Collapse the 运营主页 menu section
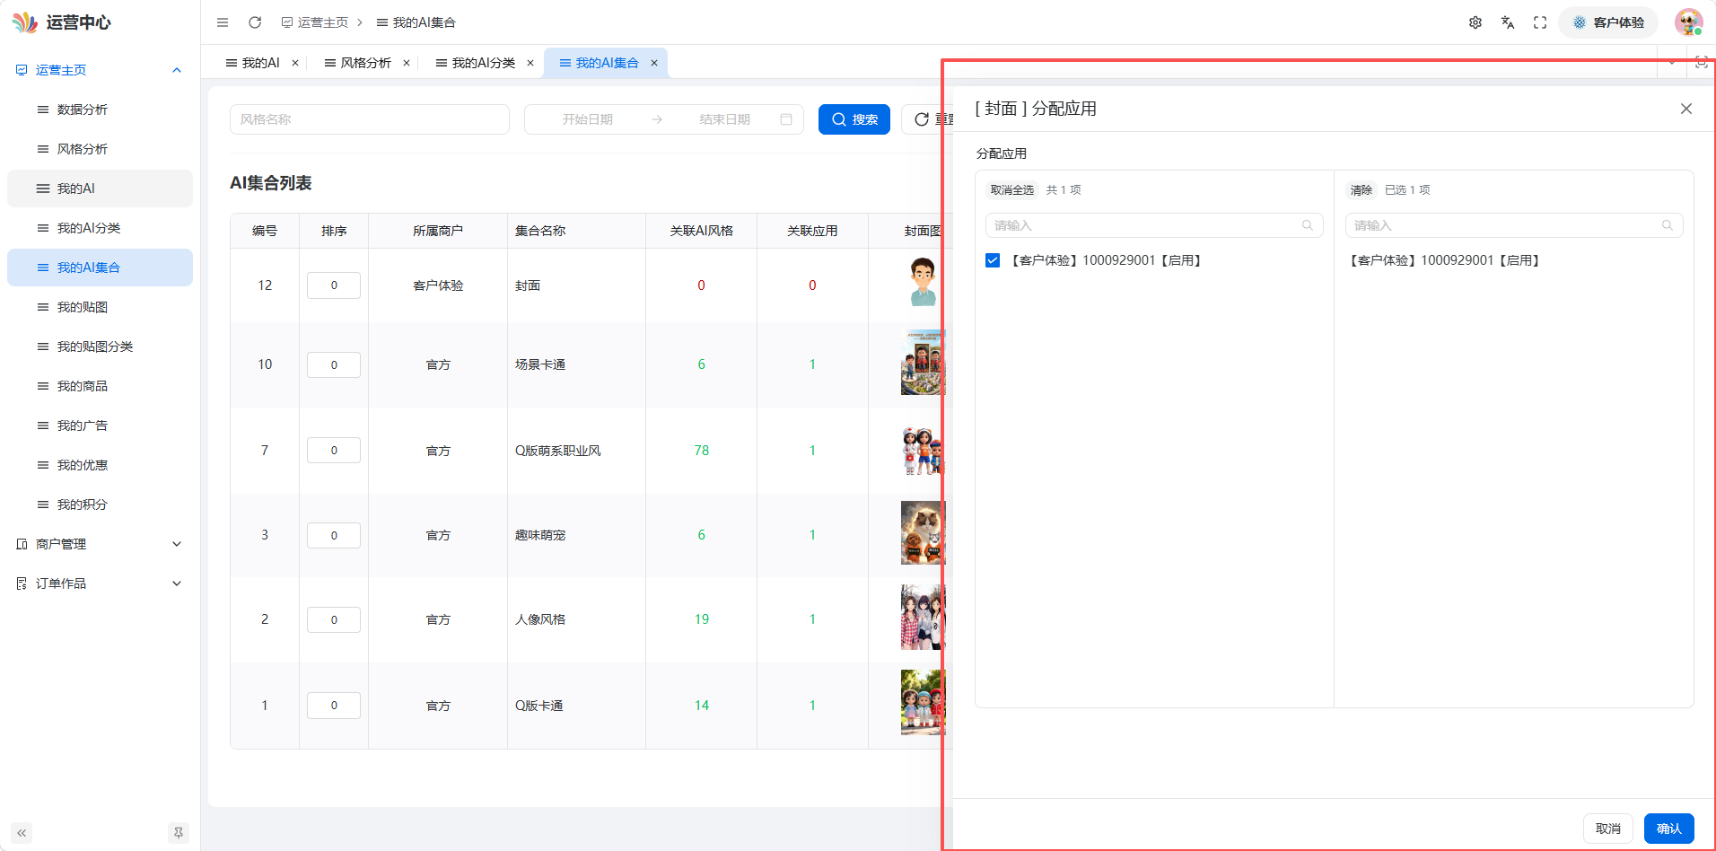 pyautogui.click(x=100, y=70)
